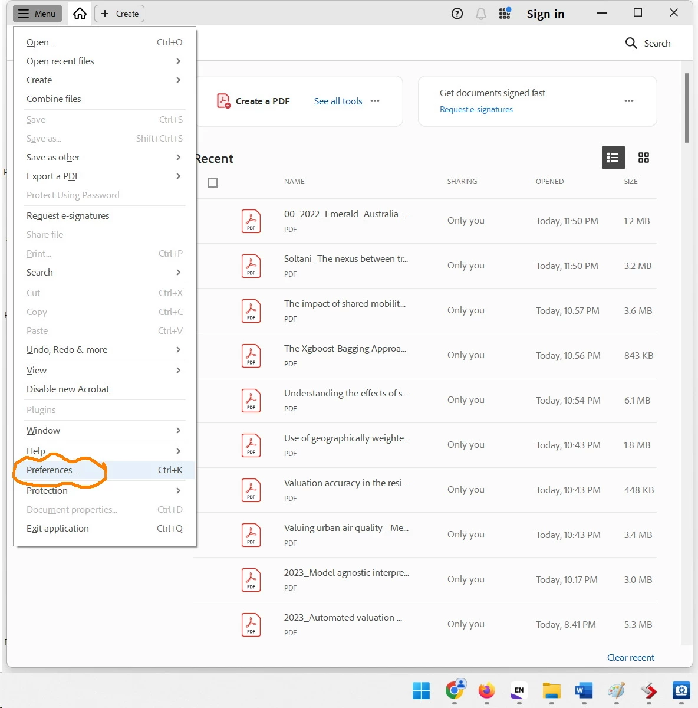
Task: Click the PDF icon for geographically weighted file
Action: point(251,445)
